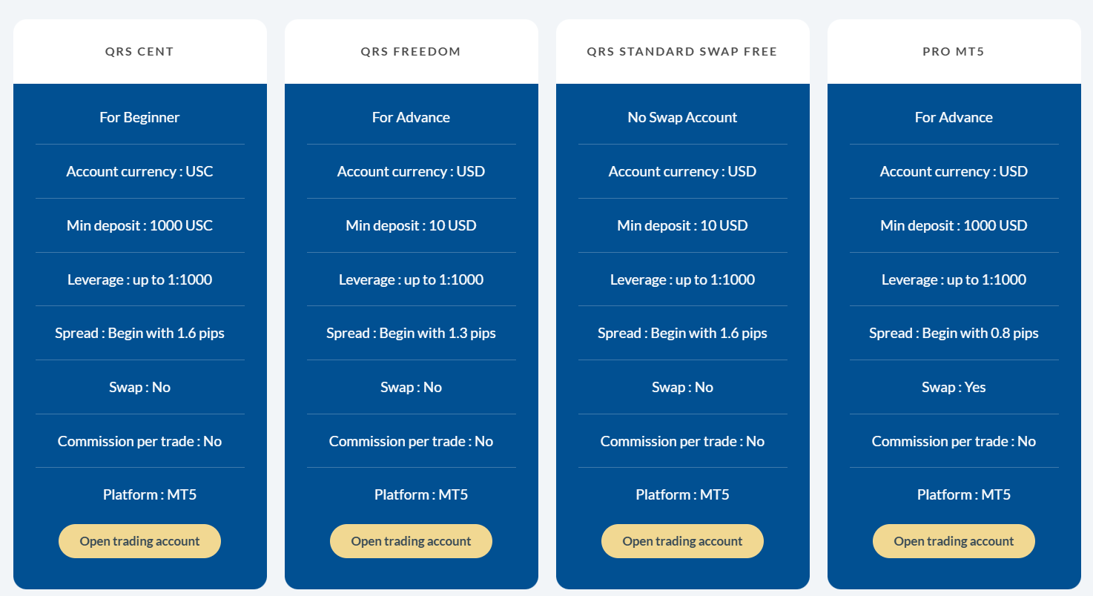1093x596 pixels.
Task: Open trading account for QRS Freedom
Action: tap(411, 541)
